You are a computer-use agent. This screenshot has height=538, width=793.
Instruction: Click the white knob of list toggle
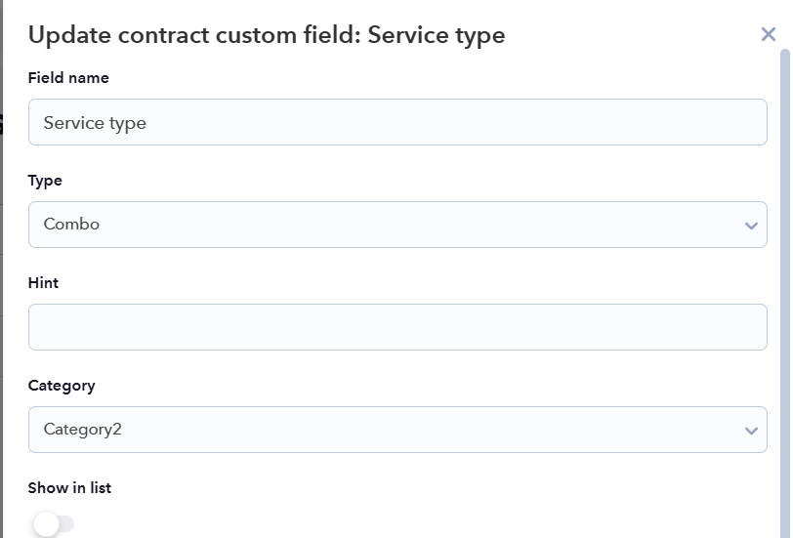(47, 523)
